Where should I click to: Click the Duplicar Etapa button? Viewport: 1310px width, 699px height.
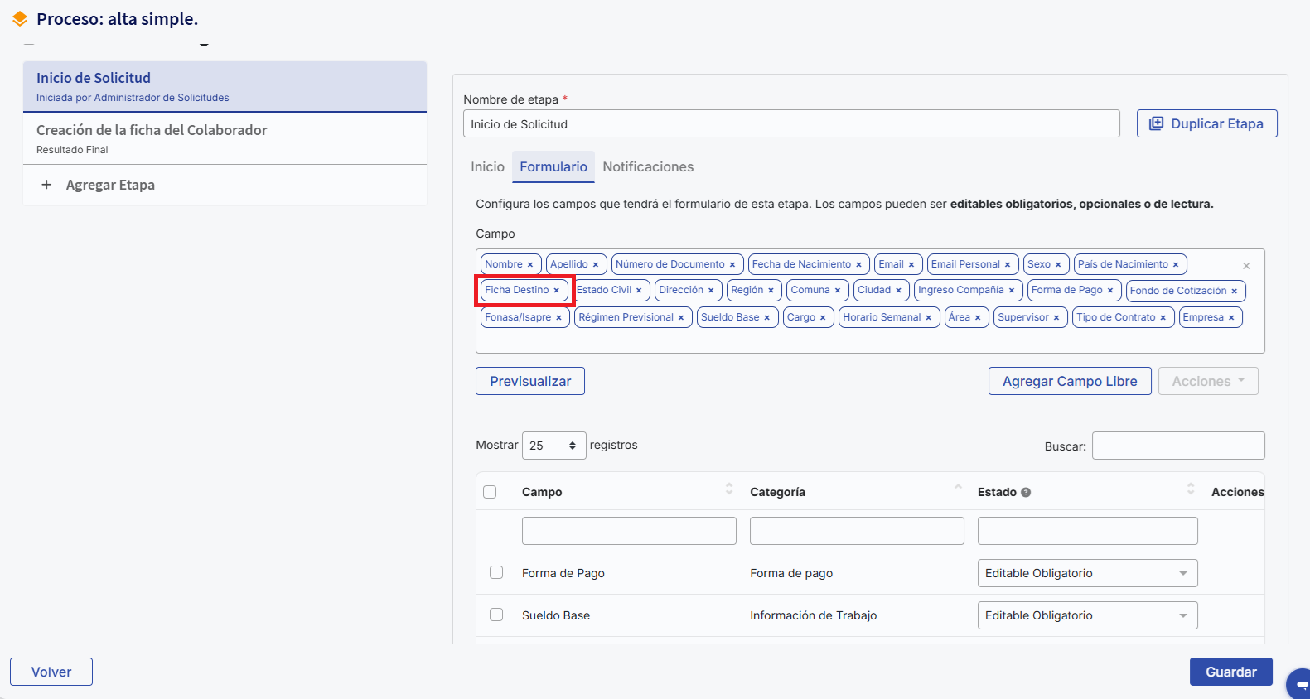1206,123
